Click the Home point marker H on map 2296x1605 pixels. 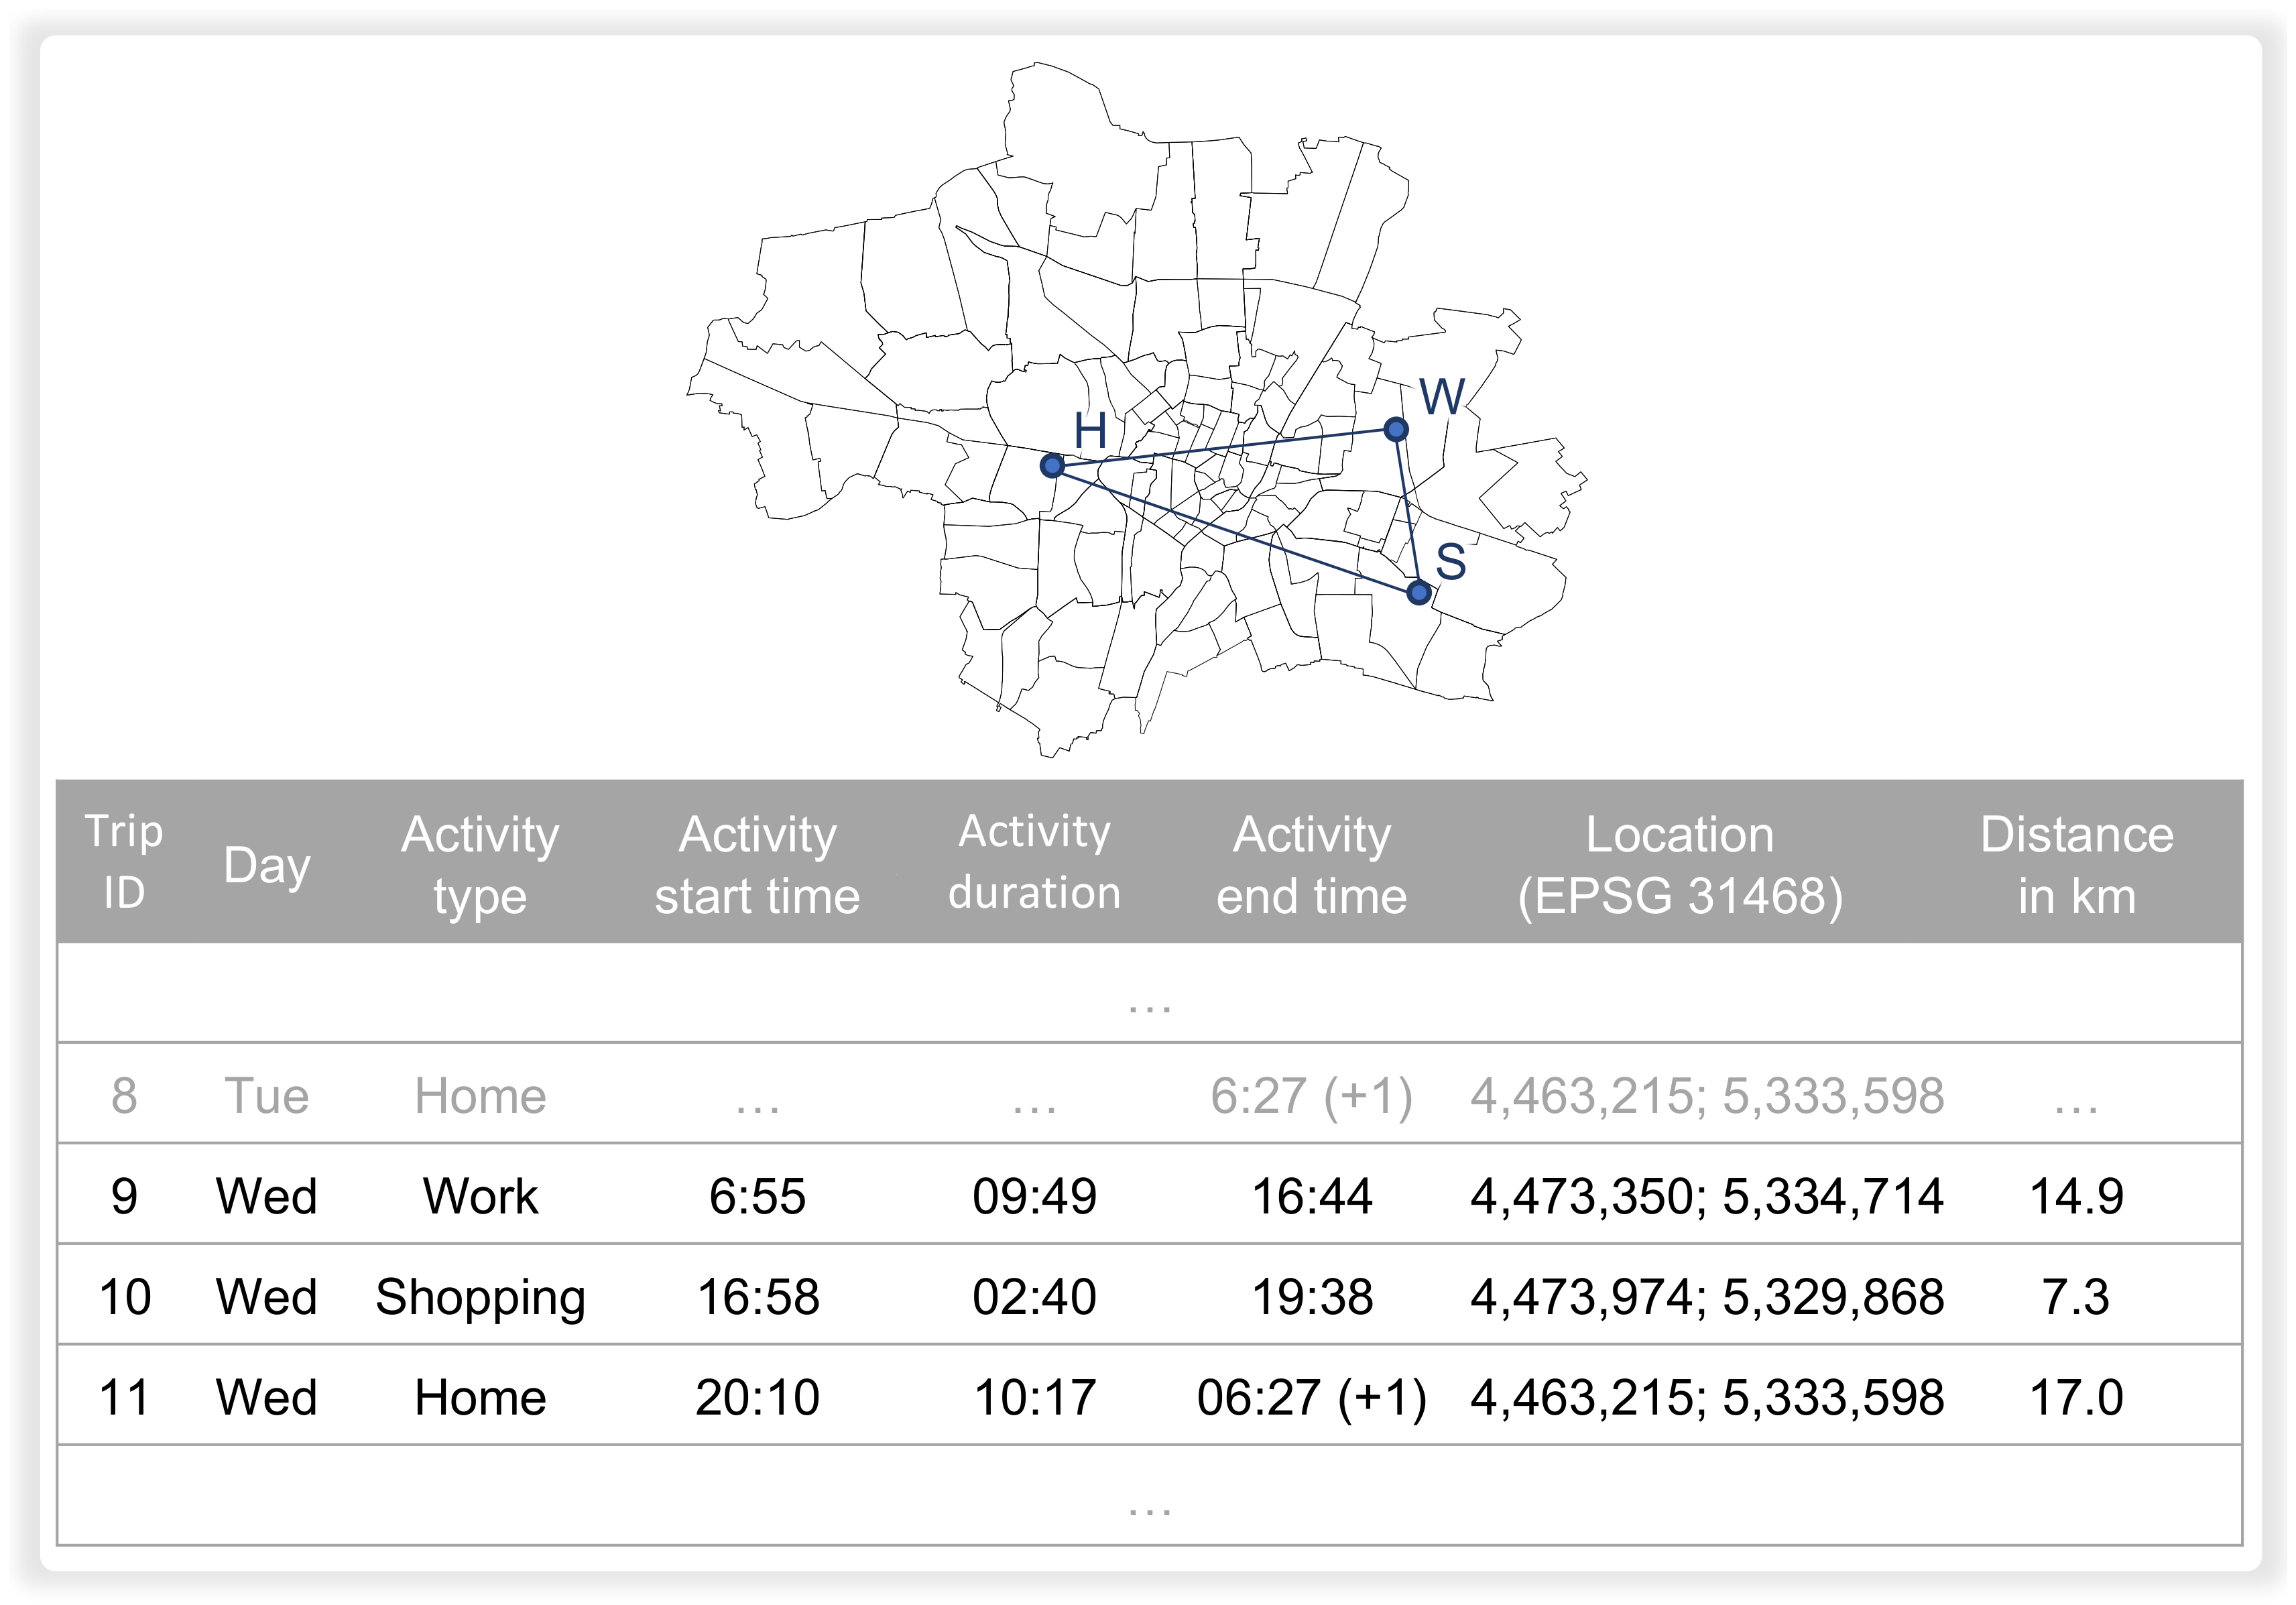(x=1051, y=465)
